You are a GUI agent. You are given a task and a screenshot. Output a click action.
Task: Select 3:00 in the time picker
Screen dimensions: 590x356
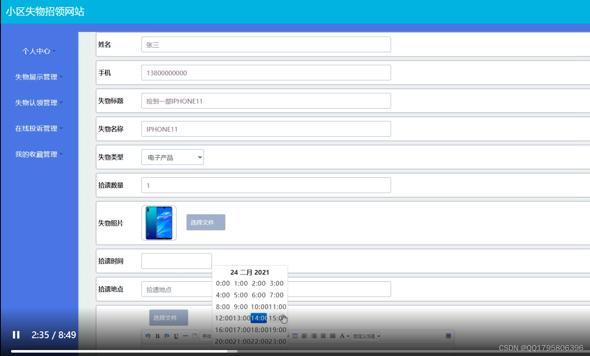(277, 283)
